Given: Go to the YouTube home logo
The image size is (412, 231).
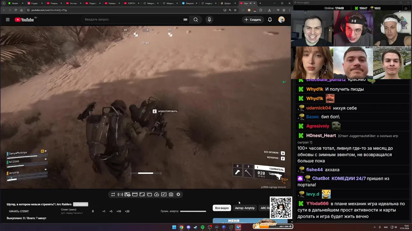Looking at the screenshot, I should (x=24, y=20).
